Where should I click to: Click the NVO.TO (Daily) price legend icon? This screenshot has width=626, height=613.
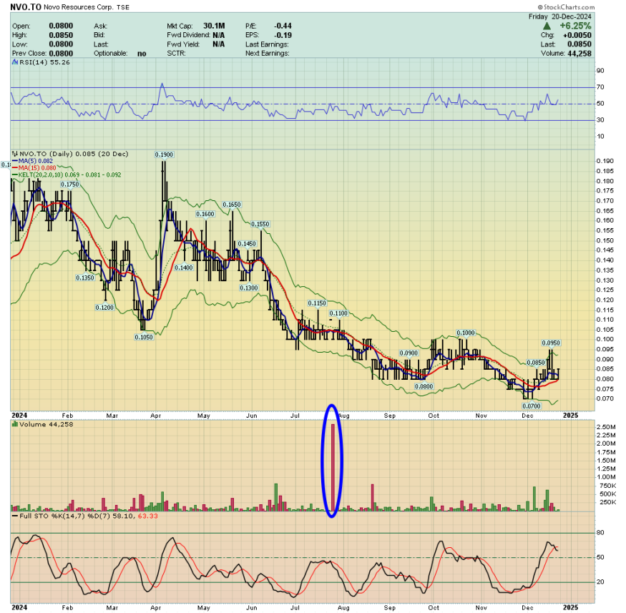[x=15, y=154]
